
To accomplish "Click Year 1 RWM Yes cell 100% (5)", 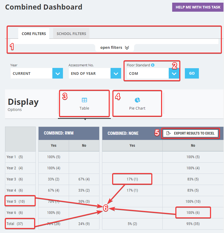I will 54,157.
